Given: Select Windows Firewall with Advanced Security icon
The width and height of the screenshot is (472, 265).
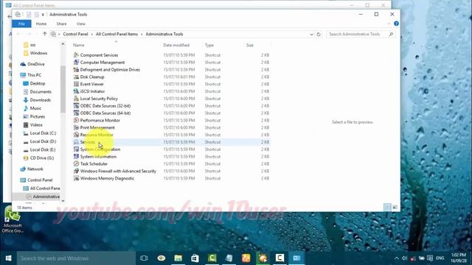Looking at the screenshot, I should pos(76,171).
